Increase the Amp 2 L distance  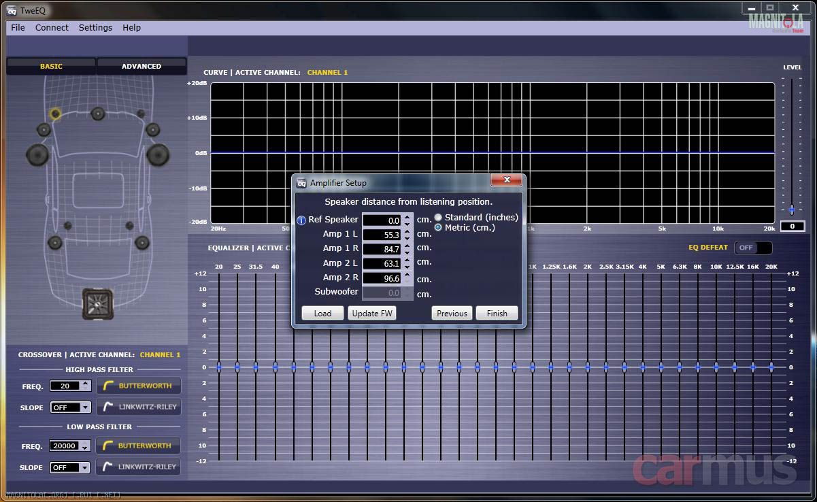[407, 261]
